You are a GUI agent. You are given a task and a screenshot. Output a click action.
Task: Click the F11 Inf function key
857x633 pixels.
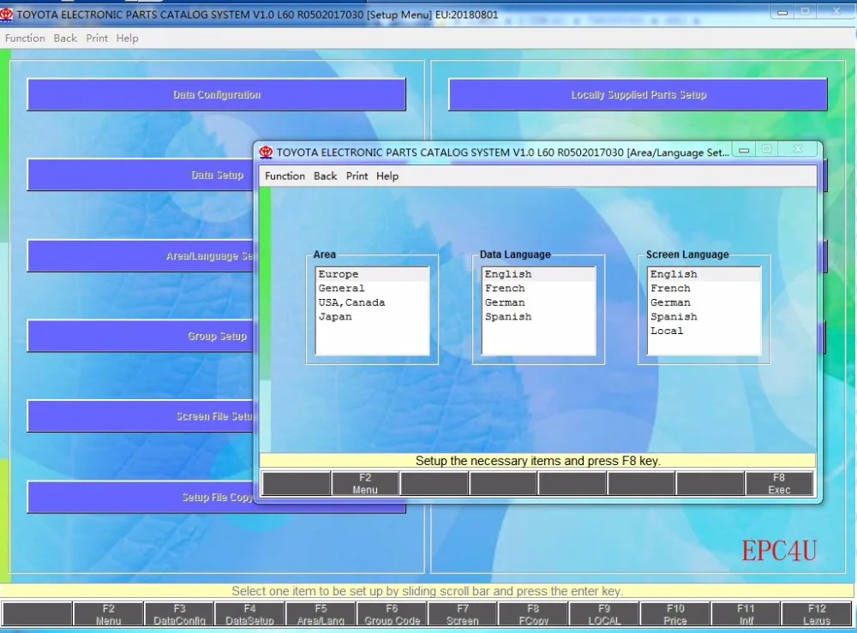click(x=746, y=614)
